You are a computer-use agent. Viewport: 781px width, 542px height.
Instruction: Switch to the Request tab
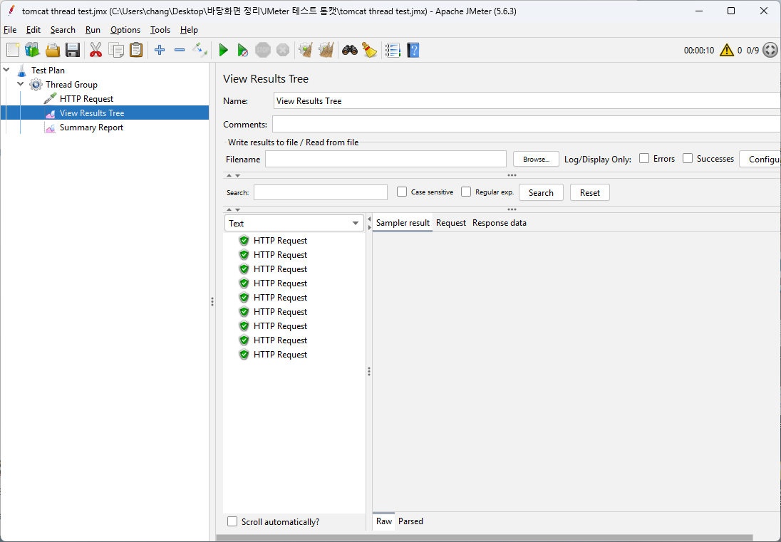coord(451,223)
